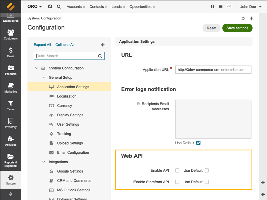Open the Taxes section in sidebar
Viewport: 267px width, 200px height.
(x=11, y=106)
